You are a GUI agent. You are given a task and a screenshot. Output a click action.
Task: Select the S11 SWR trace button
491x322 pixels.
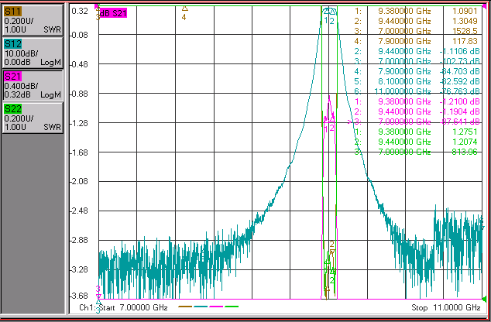[33, 20]
